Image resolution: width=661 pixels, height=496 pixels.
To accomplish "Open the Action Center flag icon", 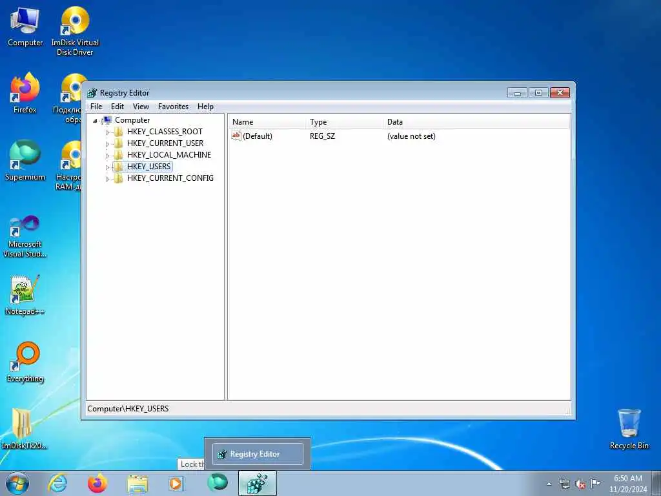I will click(595, 483).
